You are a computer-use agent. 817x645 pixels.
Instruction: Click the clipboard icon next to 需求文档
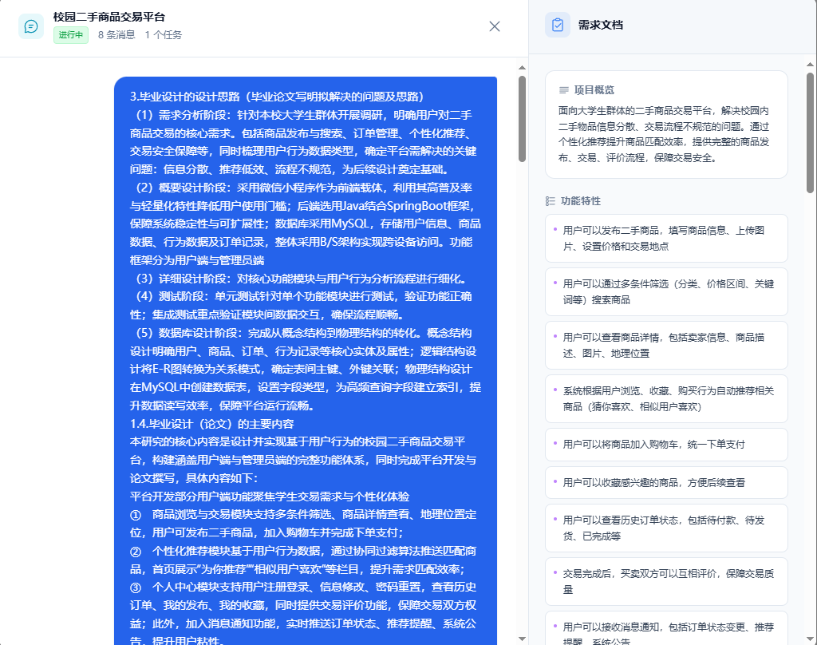[x=558, y=25]
